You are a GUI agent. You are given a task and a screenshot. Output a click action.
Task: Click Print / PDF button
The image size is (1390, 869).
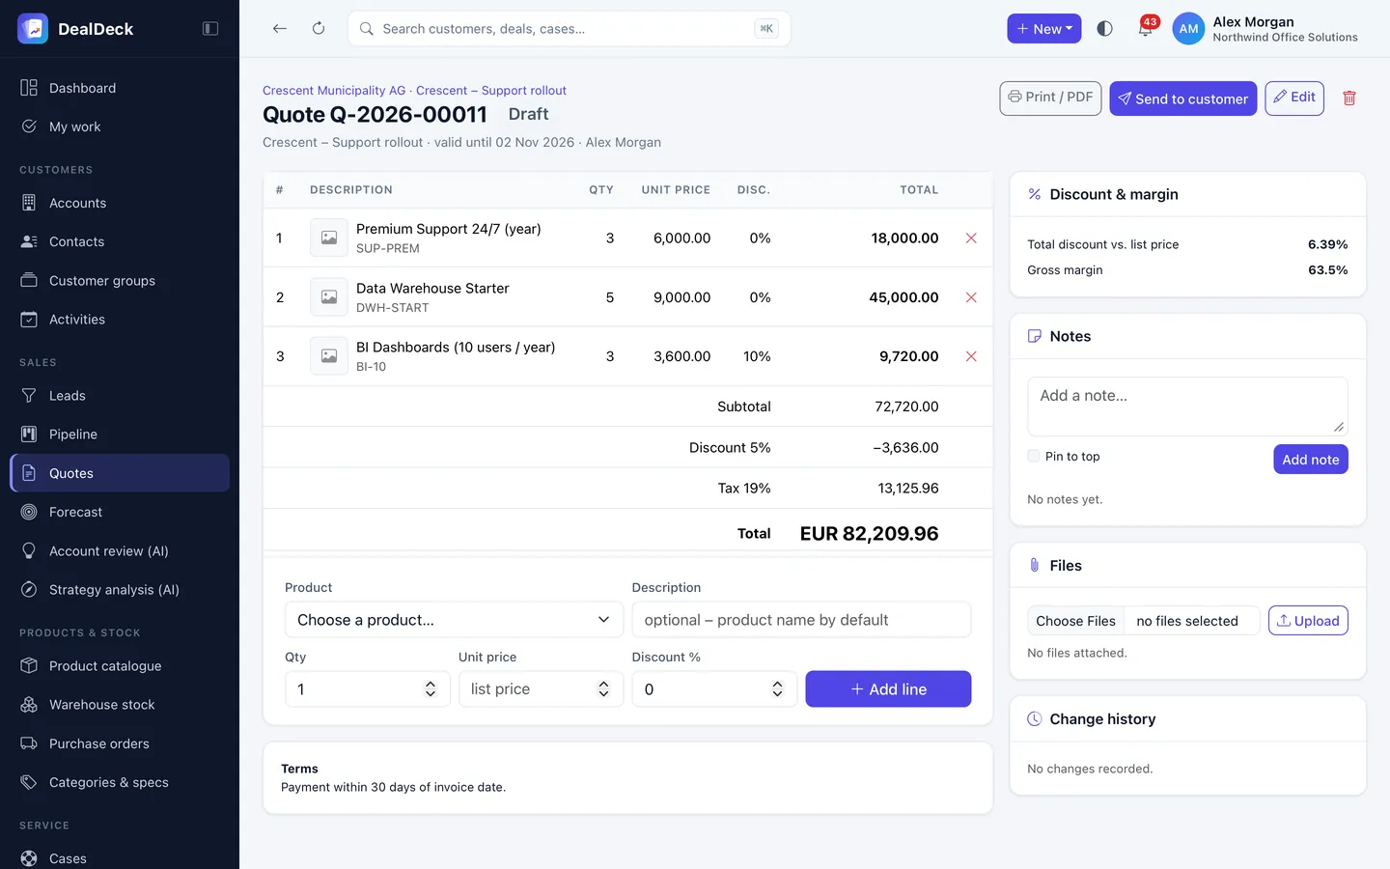pyautogui.click(x=1050, y=98)
